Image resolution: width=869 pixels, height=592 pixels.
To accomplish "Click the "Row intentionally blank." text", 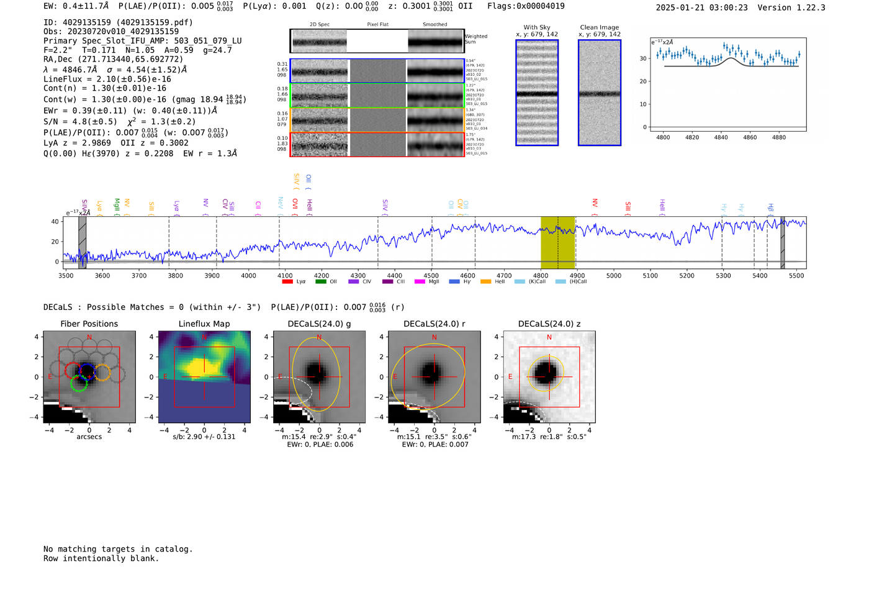I will [x=101, y=558].
